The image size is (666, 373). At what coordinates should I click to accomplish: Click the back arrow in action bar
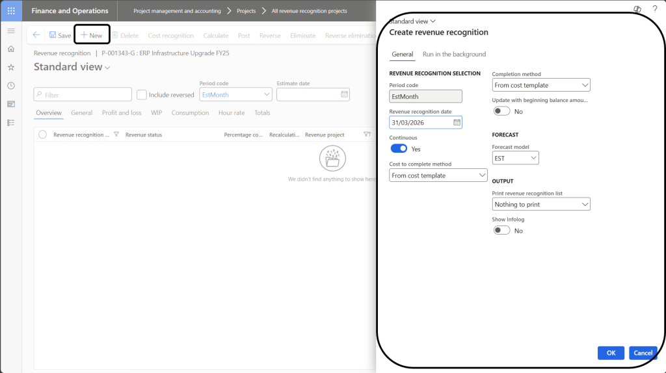pyautogui.click(x=36, y=35)
